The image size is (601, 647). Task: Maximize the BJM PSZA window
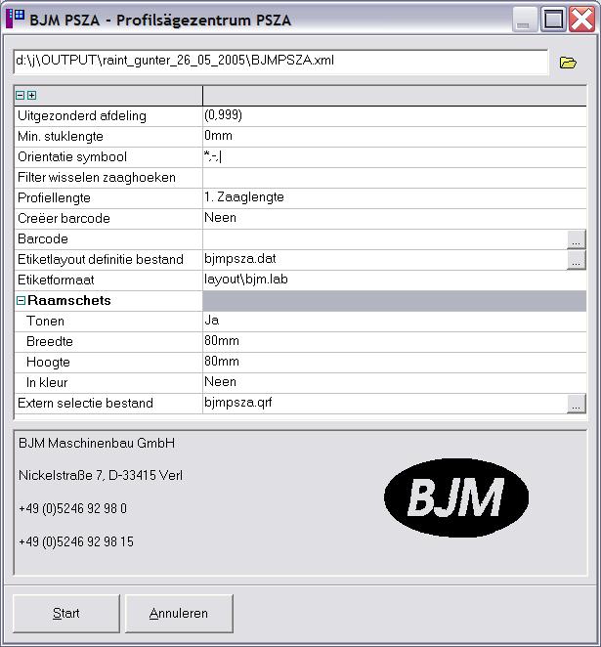[x=553, y=19]
